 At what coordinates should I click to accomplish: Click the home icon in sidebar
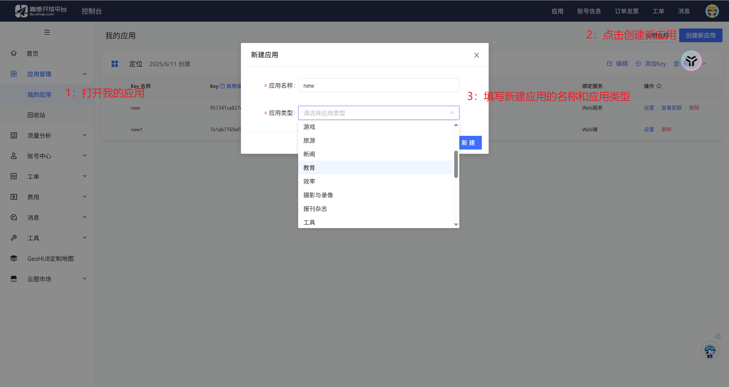click(14, 53)
